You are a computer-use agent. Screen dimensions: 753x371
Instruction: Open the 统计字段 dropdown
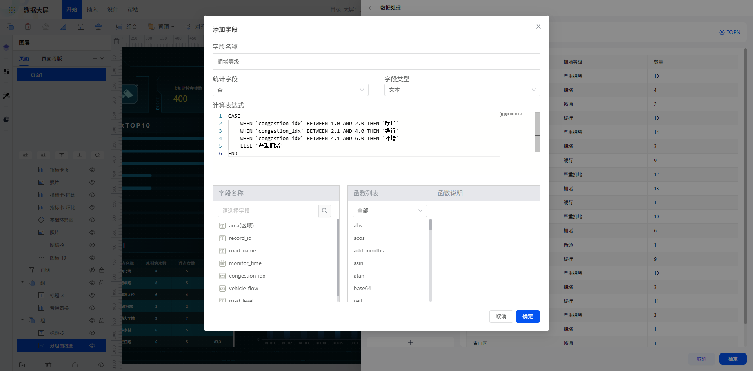(x=291, y=90)
